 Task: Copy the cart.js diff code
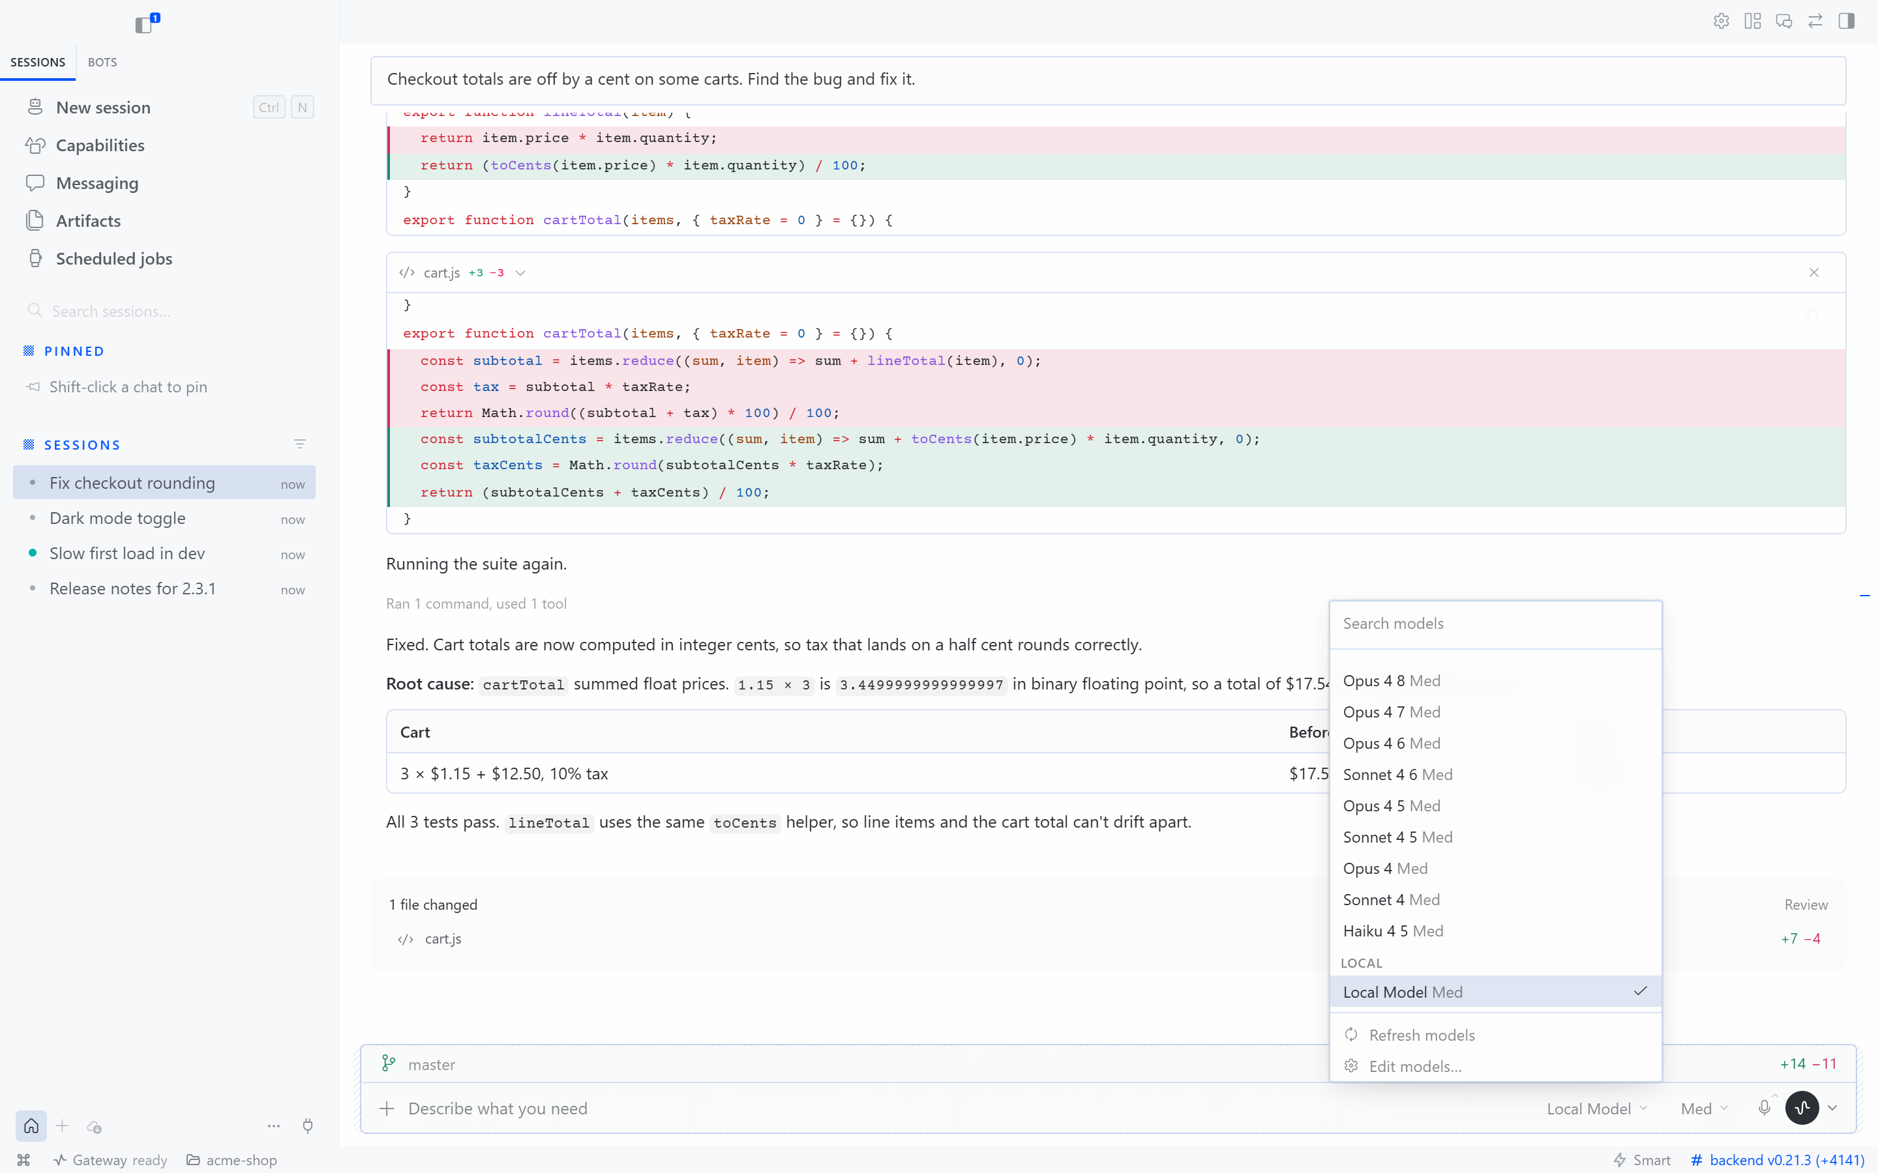tap(1811, 314)
